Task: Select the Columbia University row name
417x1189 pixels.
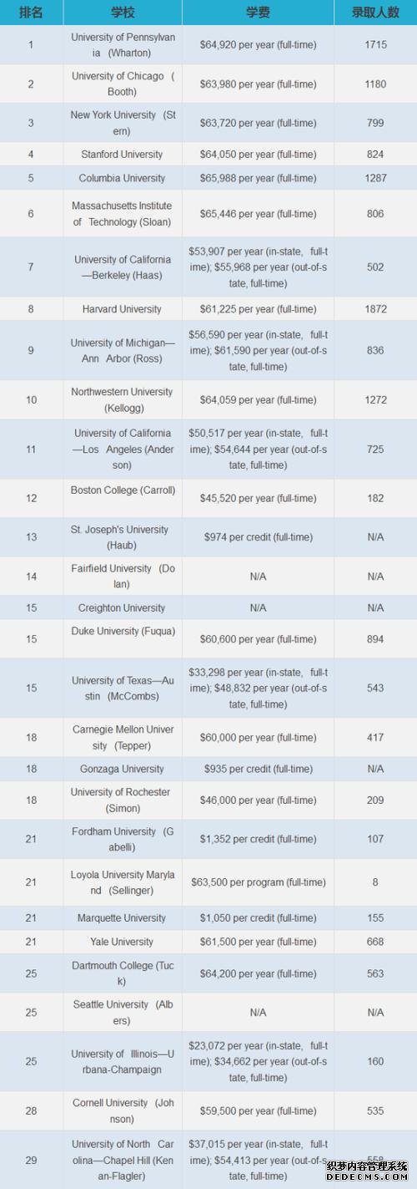Action: pos(123,178)
